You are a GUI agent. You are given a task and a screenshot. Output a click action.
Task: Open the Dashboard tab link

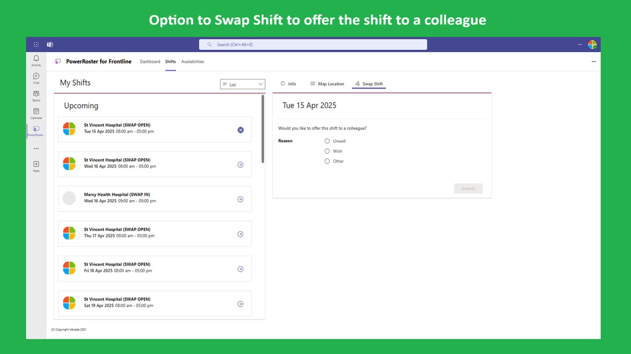150,62
